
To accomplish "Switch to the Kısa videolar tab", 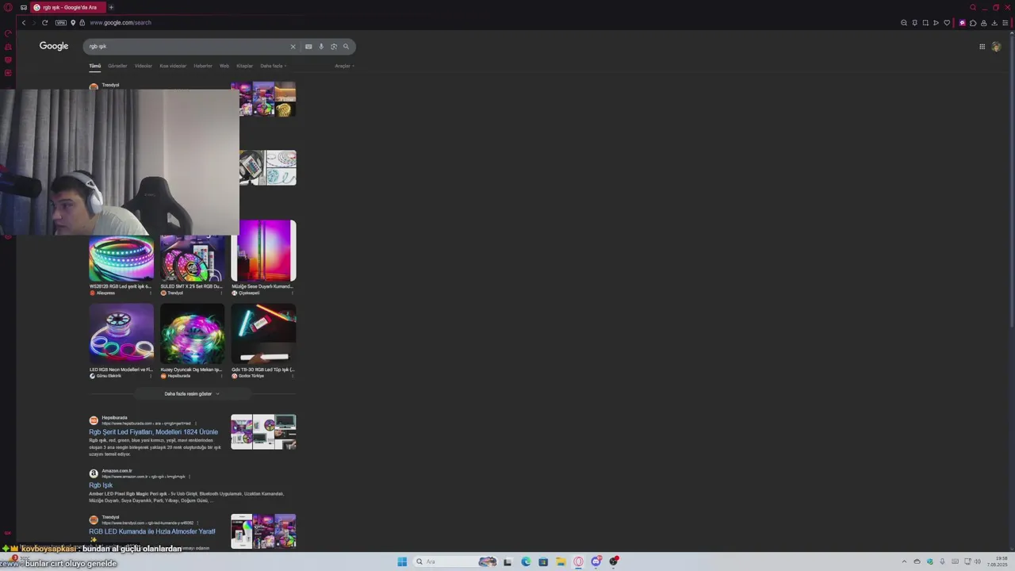I will (173, 66).
